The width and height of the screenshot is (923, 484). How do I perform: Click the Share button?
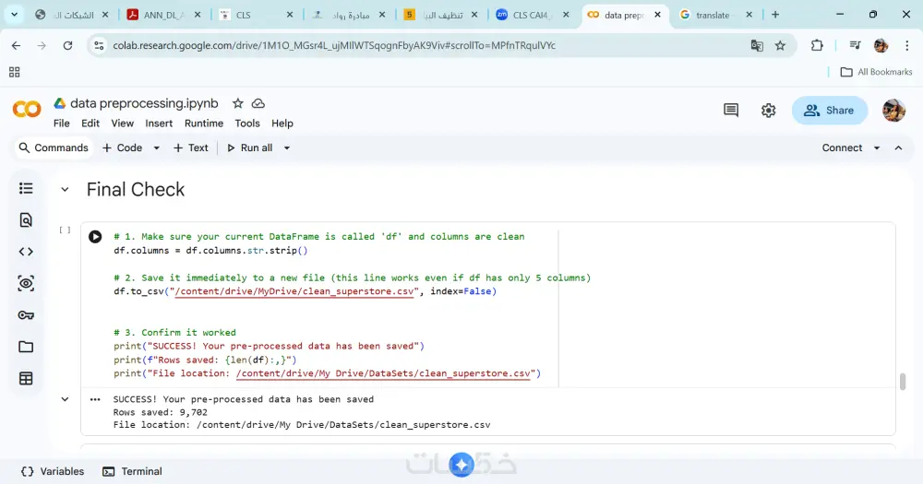point(830,111)
